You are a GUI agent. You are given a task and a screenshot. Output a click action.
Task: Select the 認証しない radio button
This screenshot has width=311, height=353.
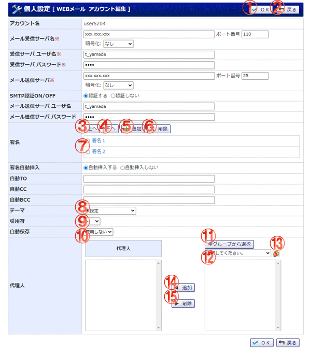point(113,96)
